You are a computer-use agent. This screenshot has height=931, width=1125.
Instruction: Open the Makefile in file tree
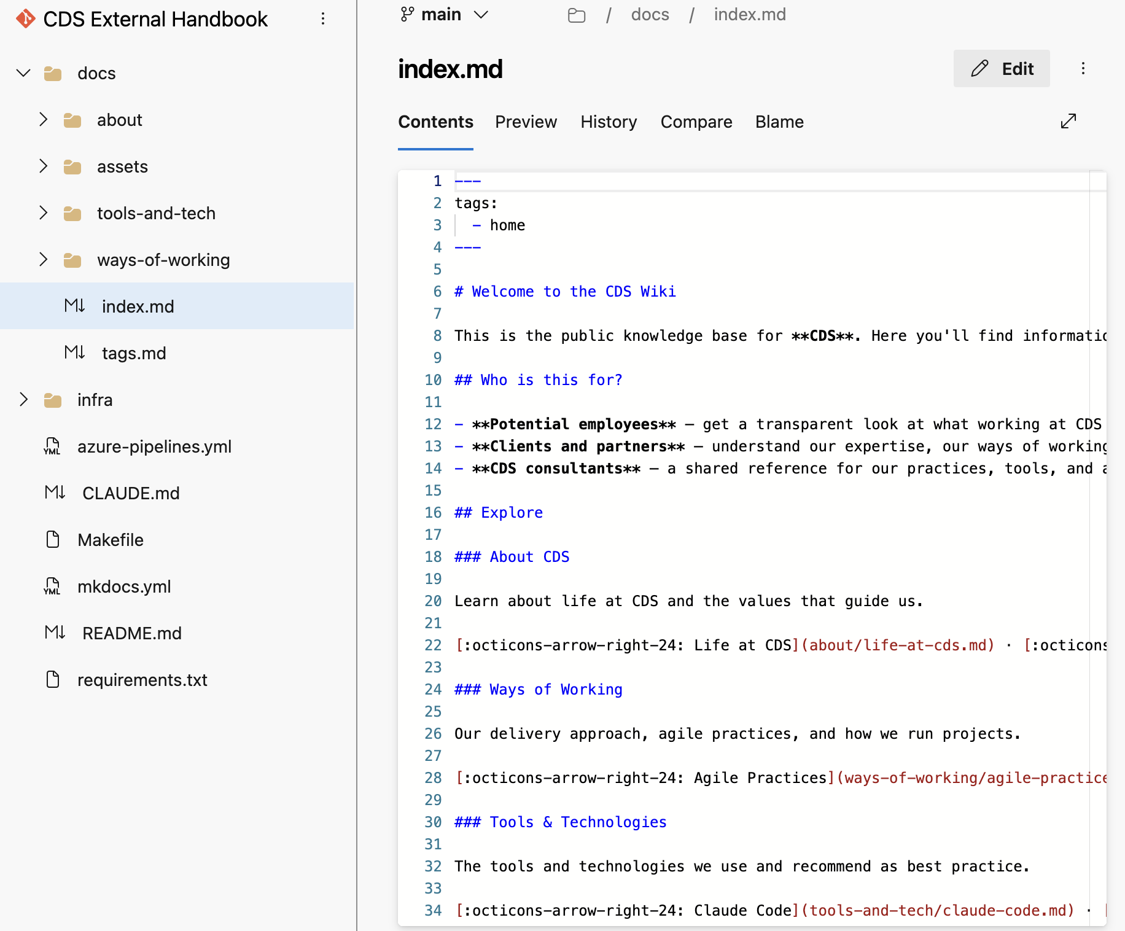(x=111, y=540)
